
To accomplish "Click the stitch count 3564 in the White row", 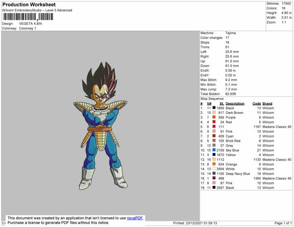I will [x=220, y=169].
